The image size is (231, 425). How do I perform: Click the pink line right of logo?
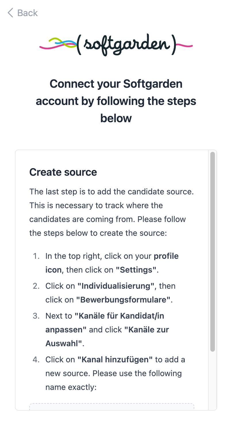pyautogui.click(x=184, y=45)
